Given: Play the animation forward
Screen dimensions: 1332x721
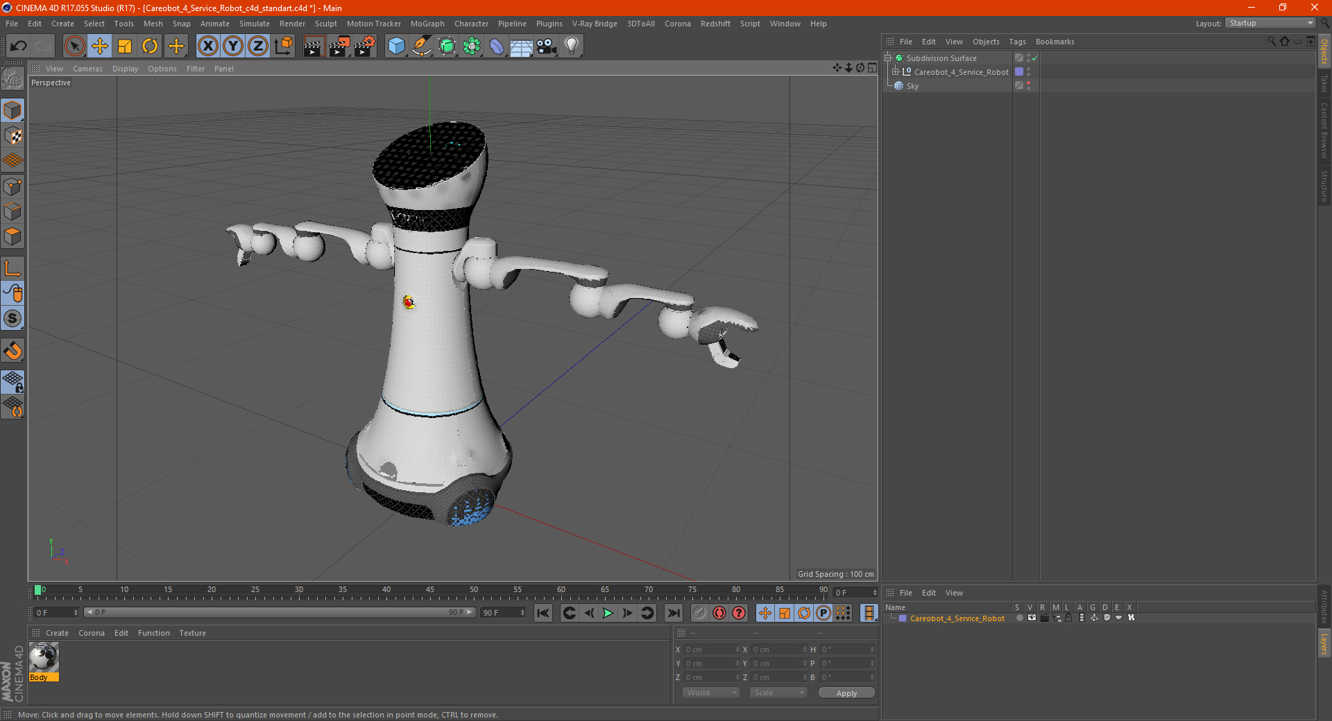Looking at the screenshot, I should click(608, 613).
